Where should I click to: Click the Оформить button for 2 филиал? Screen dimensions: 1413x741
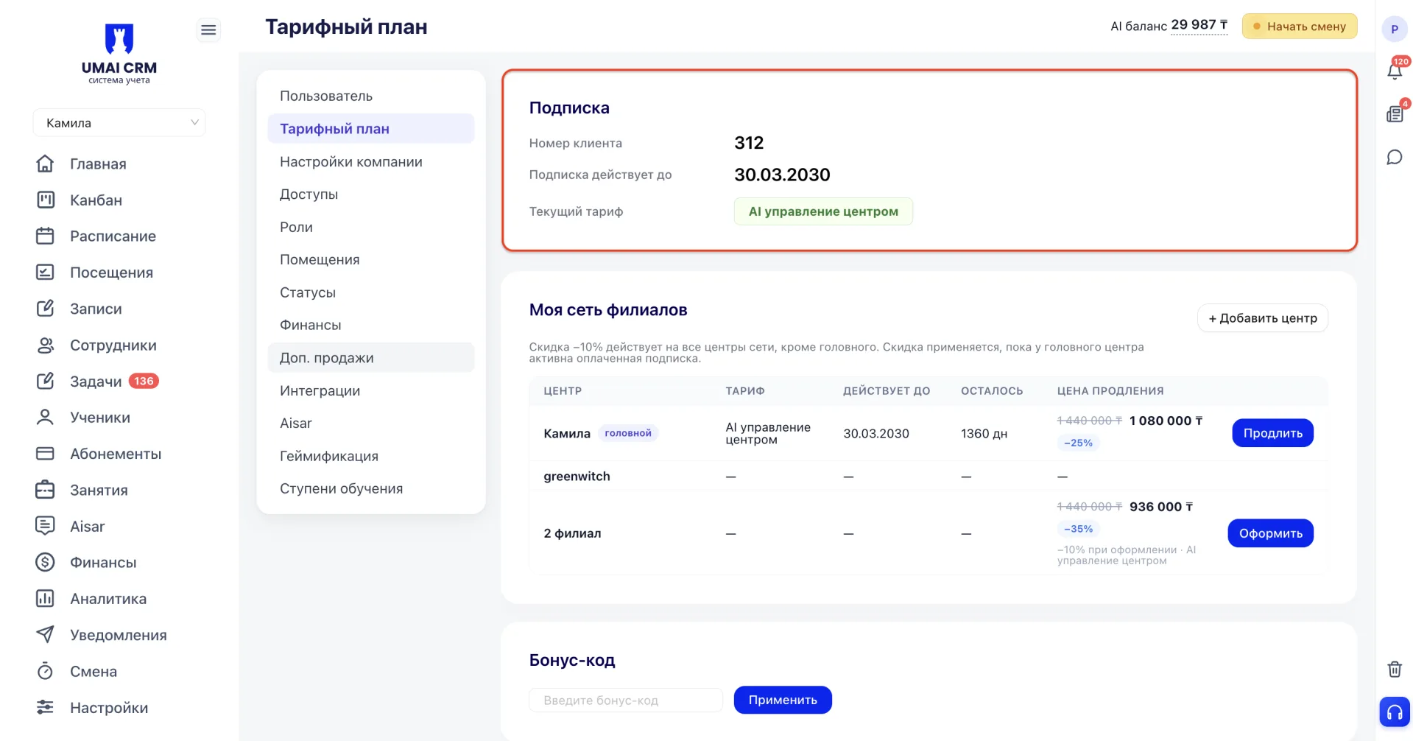(1270, 533)
